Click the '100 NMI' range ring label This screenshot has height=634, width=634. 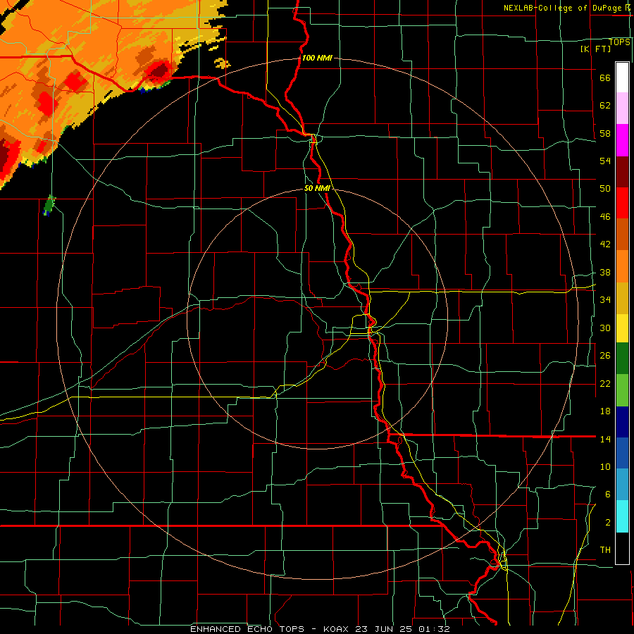click(x=317, y=58)
